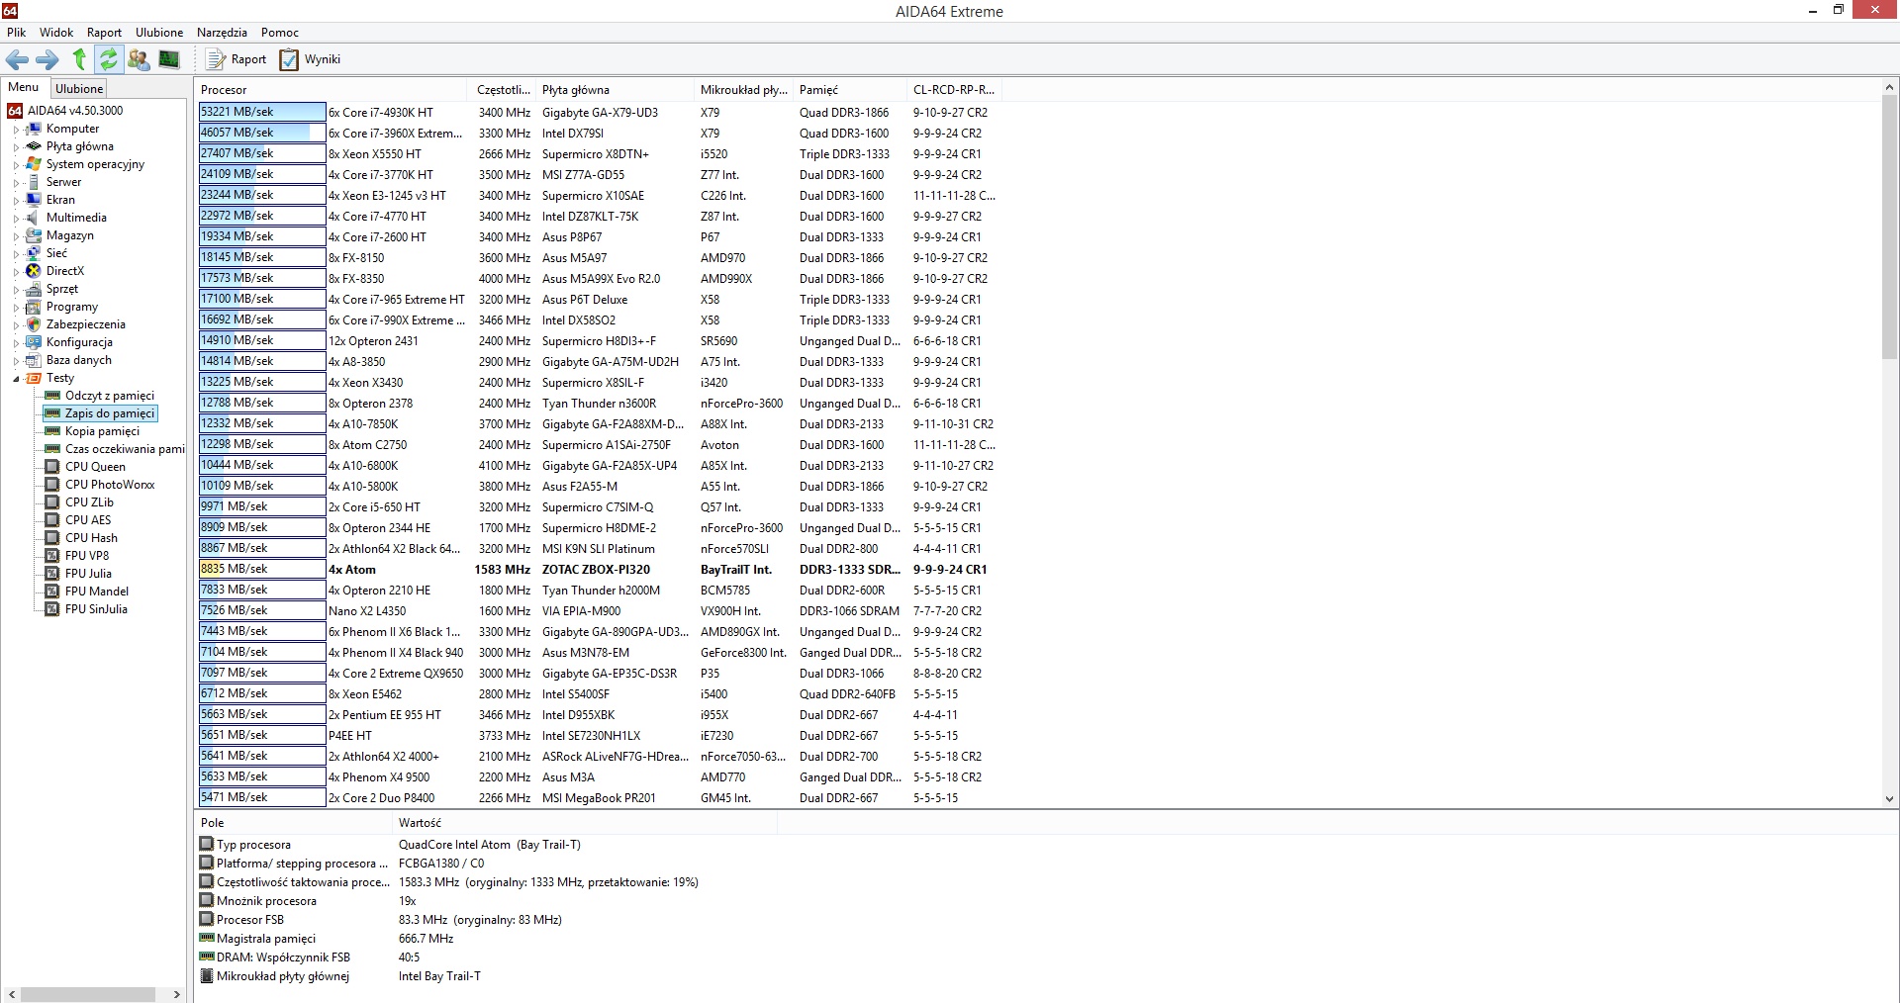Click the Forward navigation arrow
Image resolution: width=1900 pixels, height=1003 pixels.
(47, 59)
